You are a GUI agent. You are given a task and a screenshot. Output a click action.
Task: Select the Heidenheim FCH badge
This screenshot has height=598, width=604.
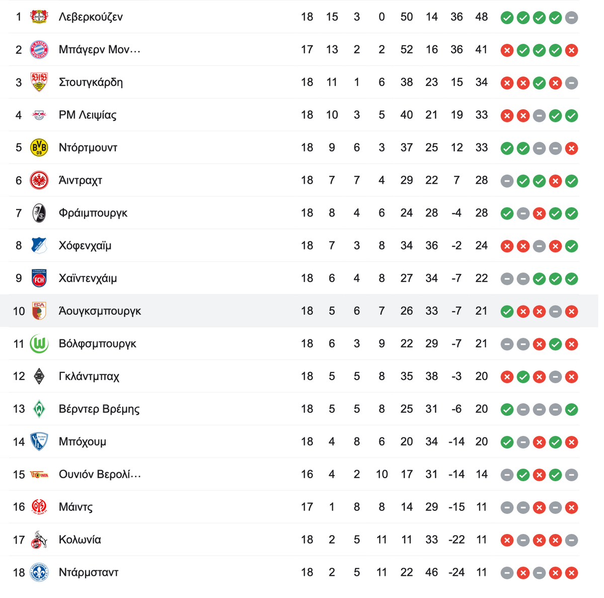39,278
